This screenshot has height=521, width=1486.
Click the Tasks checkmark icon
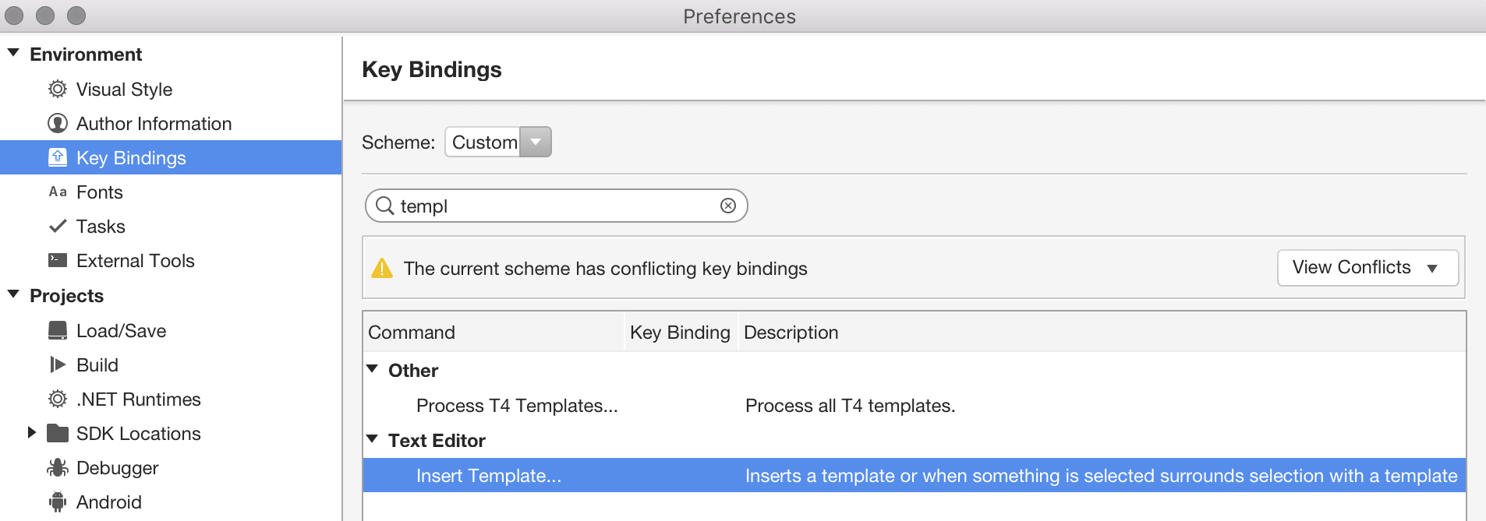point(57,226)
